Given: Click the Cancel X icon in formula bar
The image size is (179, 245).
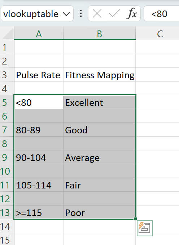Looking at the screenshot, I should (97, 14).
